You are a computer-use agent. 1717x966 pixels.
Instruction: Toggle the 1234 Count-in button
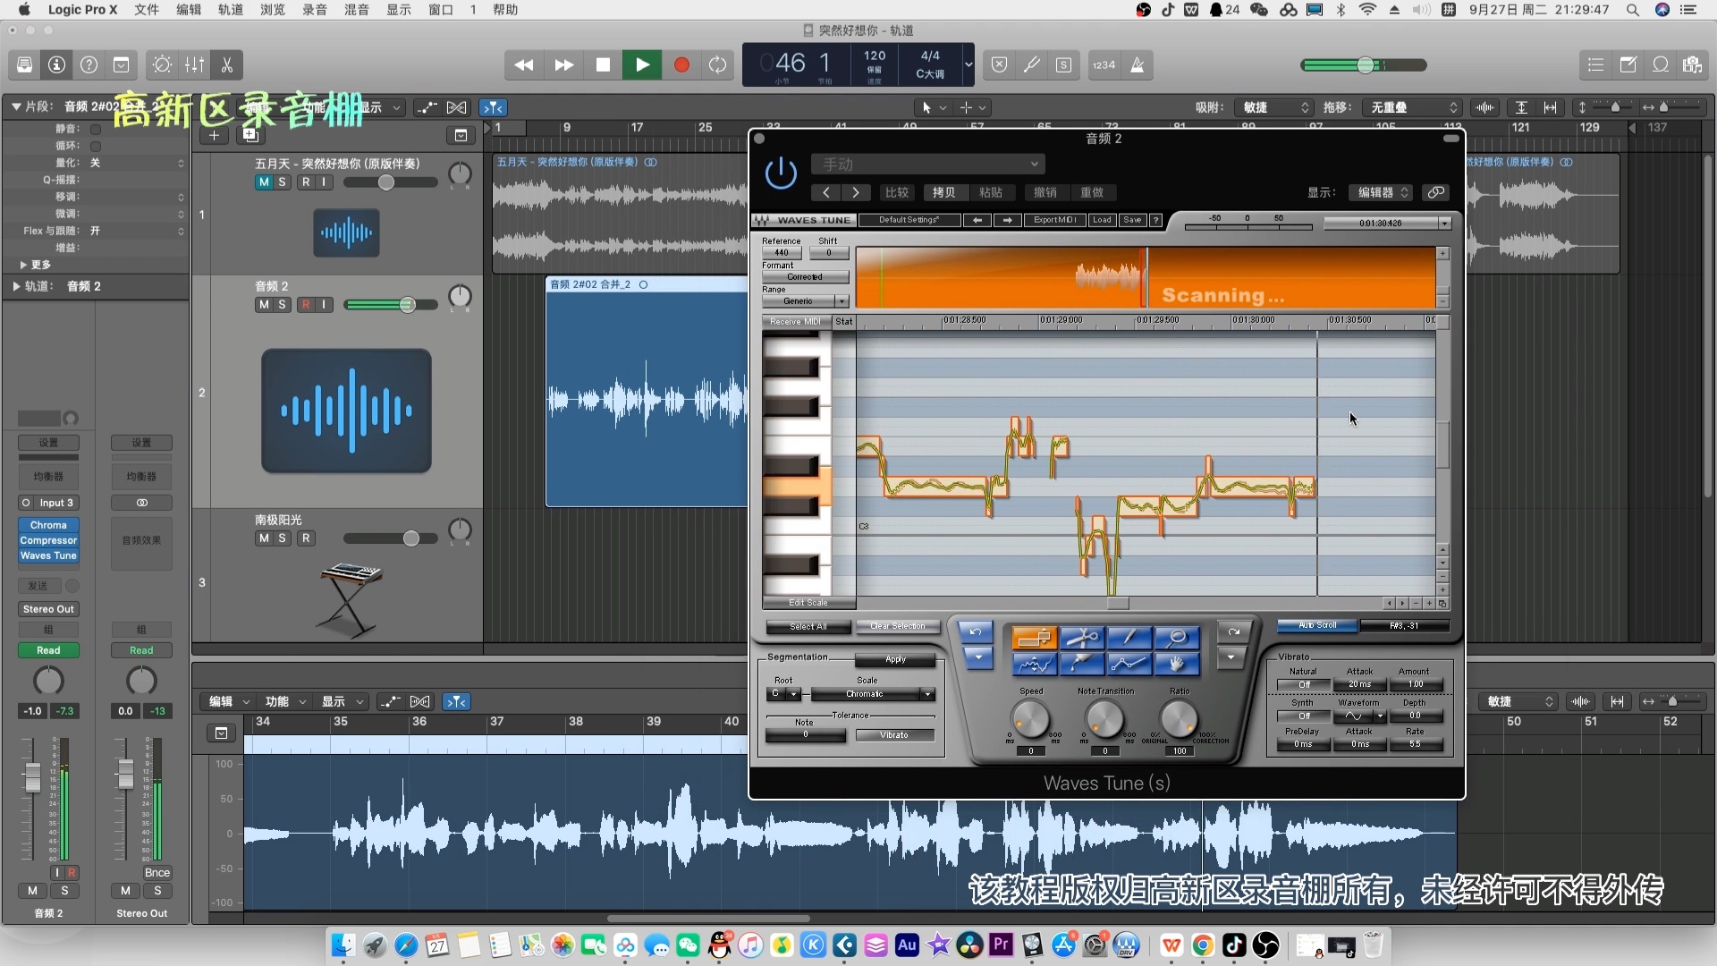pos(1104,64)
